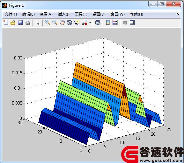
Task: Open the 文件(F) menu
Action: pos(11,14)
